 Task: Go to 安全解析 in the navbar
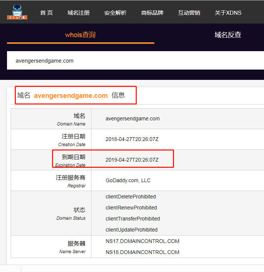[115, 13]
